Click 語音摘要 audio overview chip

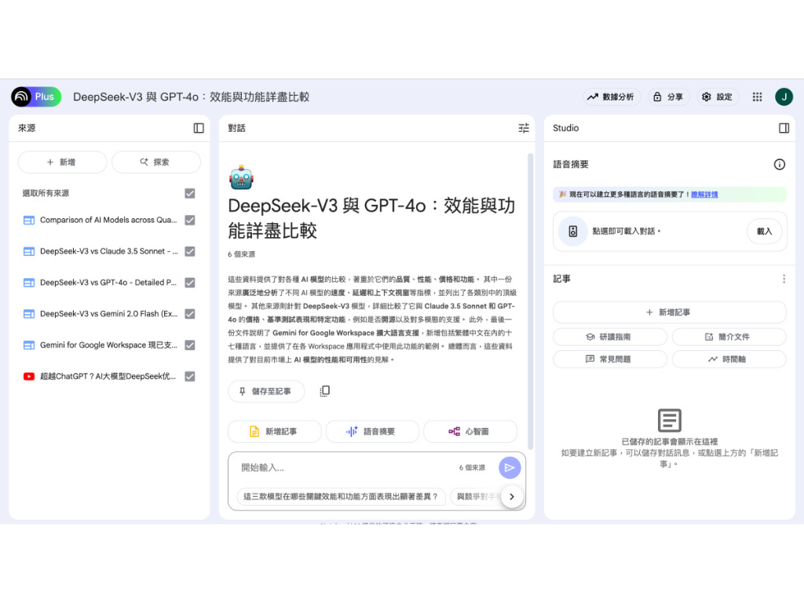click(372, 431)
